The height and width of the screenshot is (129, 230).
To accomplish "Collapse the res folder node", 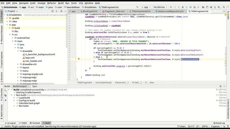I will coord(15,48).
